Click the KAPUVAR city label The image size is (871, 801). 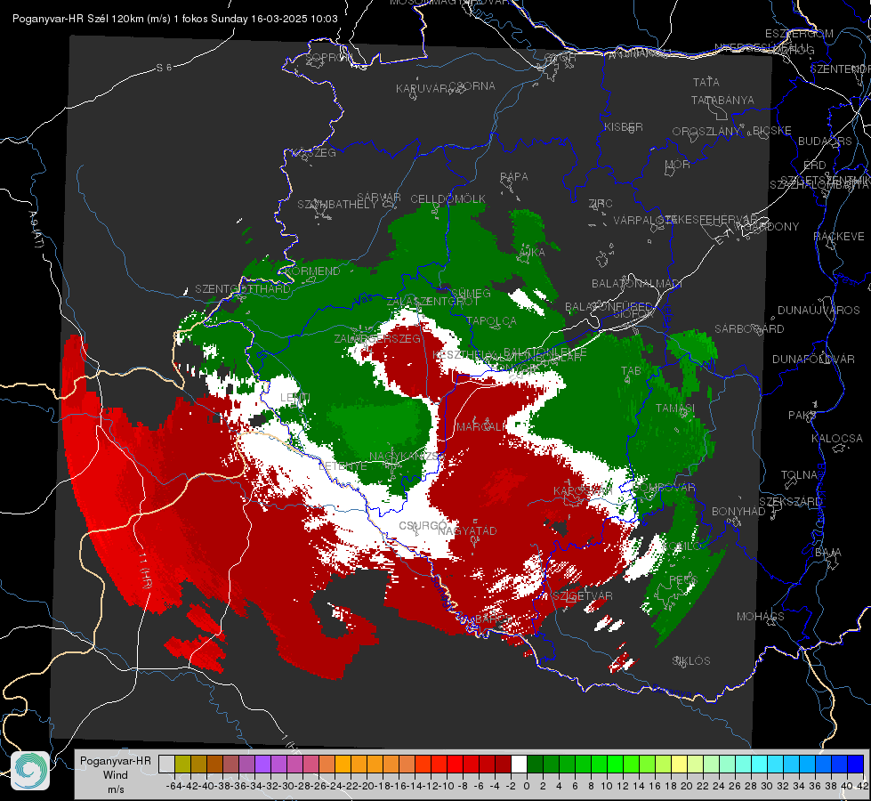(x=423, y=89)
